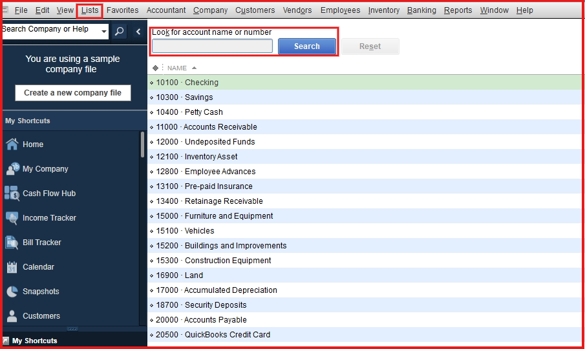Open the Inventory menu
585x349 pixels.
pyautogui.click(x=384, y=10)
